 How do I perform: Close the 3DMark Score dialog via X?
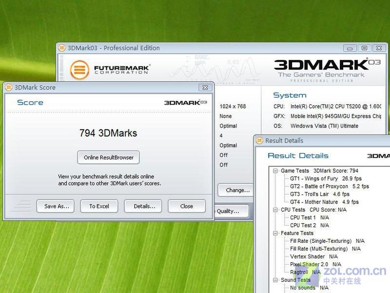(205, 87)
